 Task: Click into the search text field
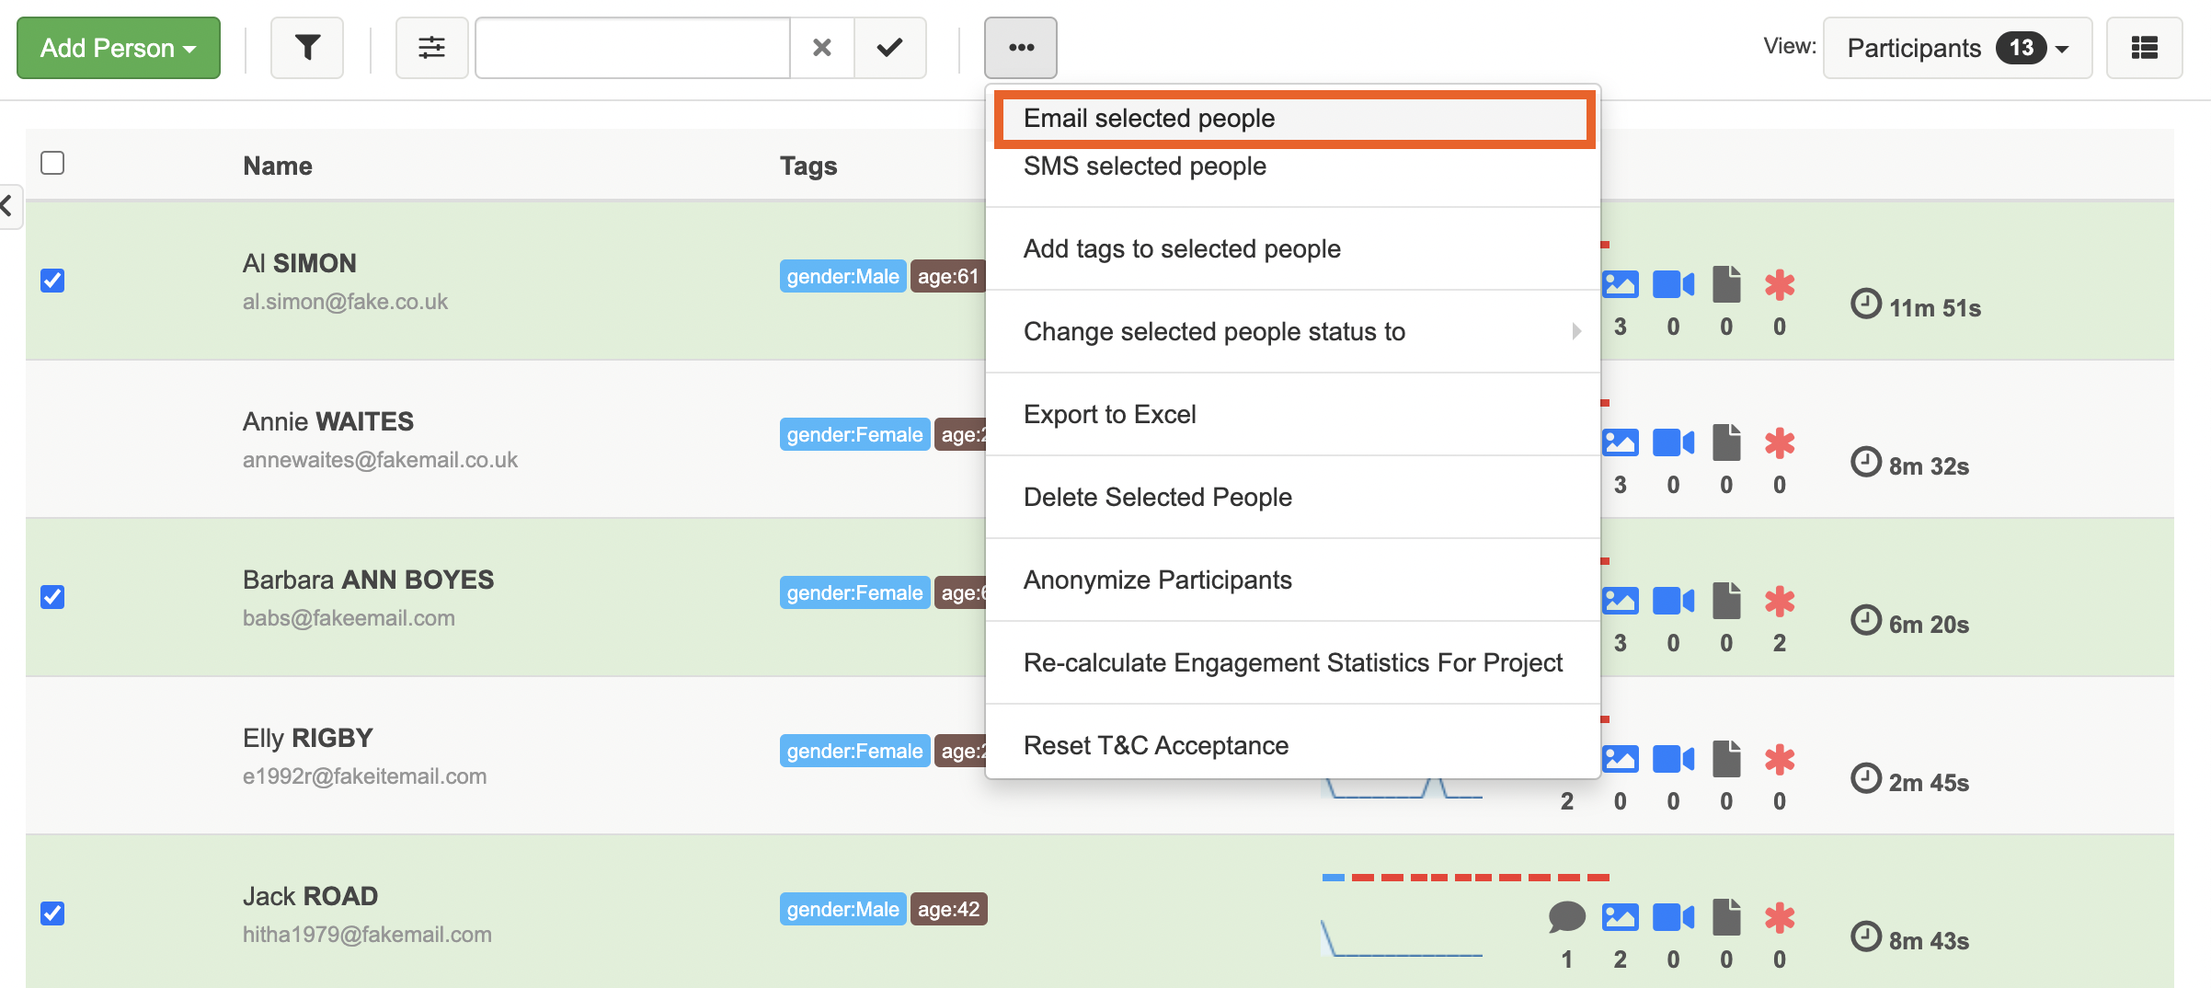(633, 48)
